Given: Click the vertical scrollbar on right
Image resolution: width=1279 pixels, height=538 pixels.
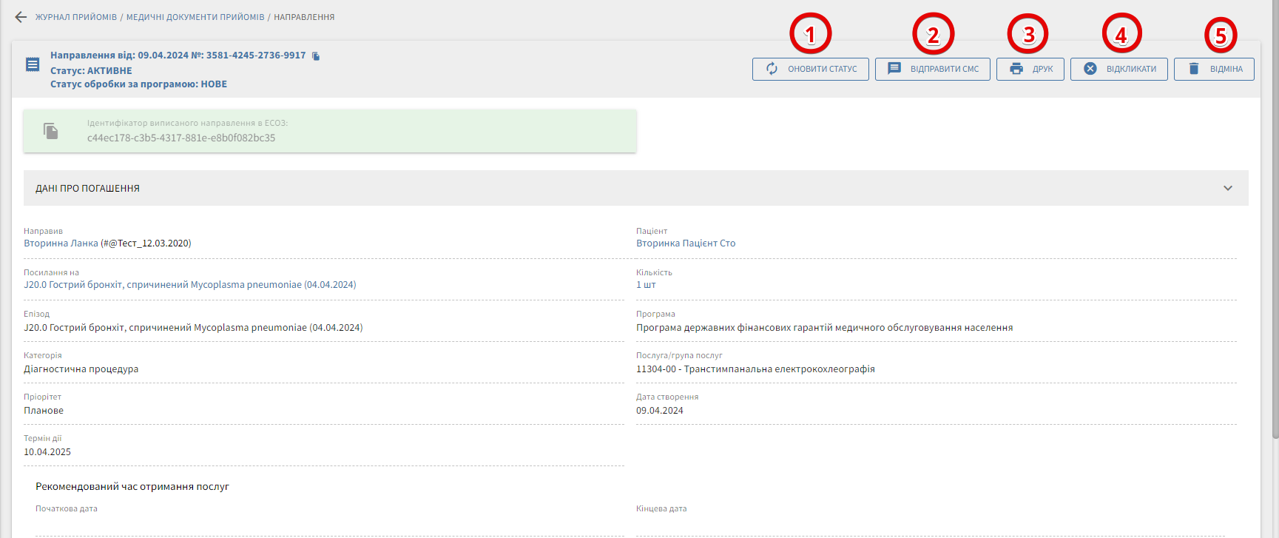Looking at the screenshot, I should (x=1275, y=222).
